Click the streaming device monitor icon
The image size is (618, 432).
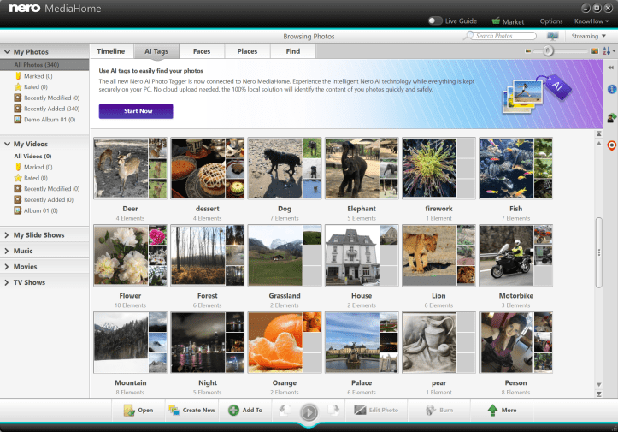click(552, 36)
